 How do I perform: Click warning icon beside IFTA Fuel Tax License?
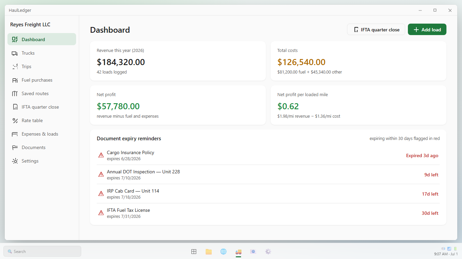(101, 213)
